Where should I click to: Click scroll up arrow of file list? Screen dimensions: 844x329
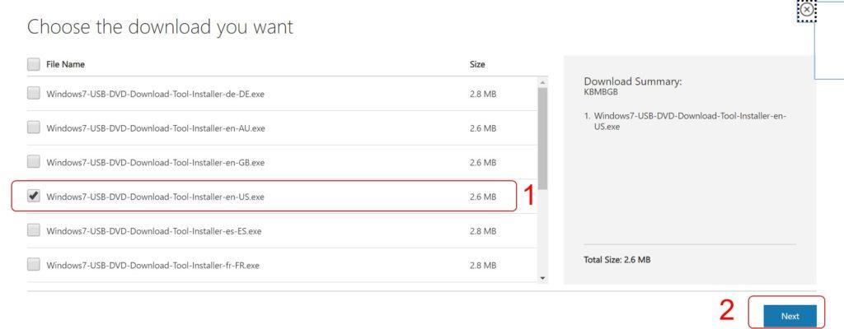542,81
